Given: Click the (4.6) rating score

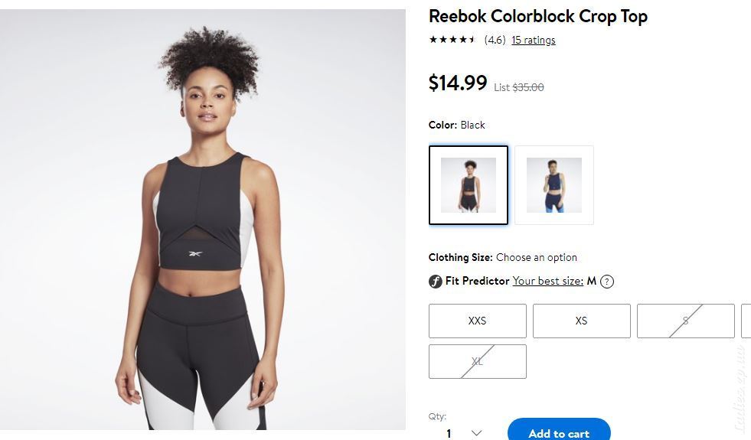Looking at the screenshot, I should [x=495, y=41].
